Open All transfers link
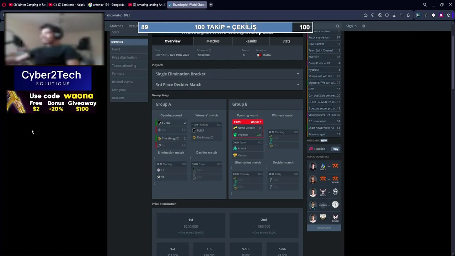455x256 pixels. click(x=324, y=228)
